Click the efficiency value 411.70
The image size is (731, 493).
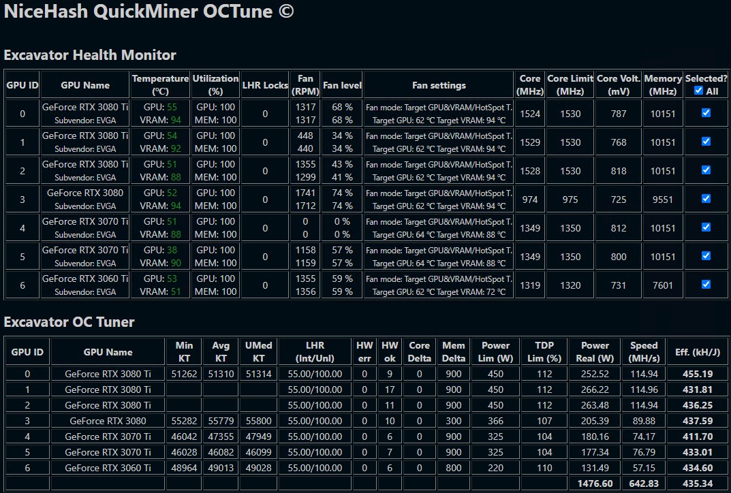point(698,436)
